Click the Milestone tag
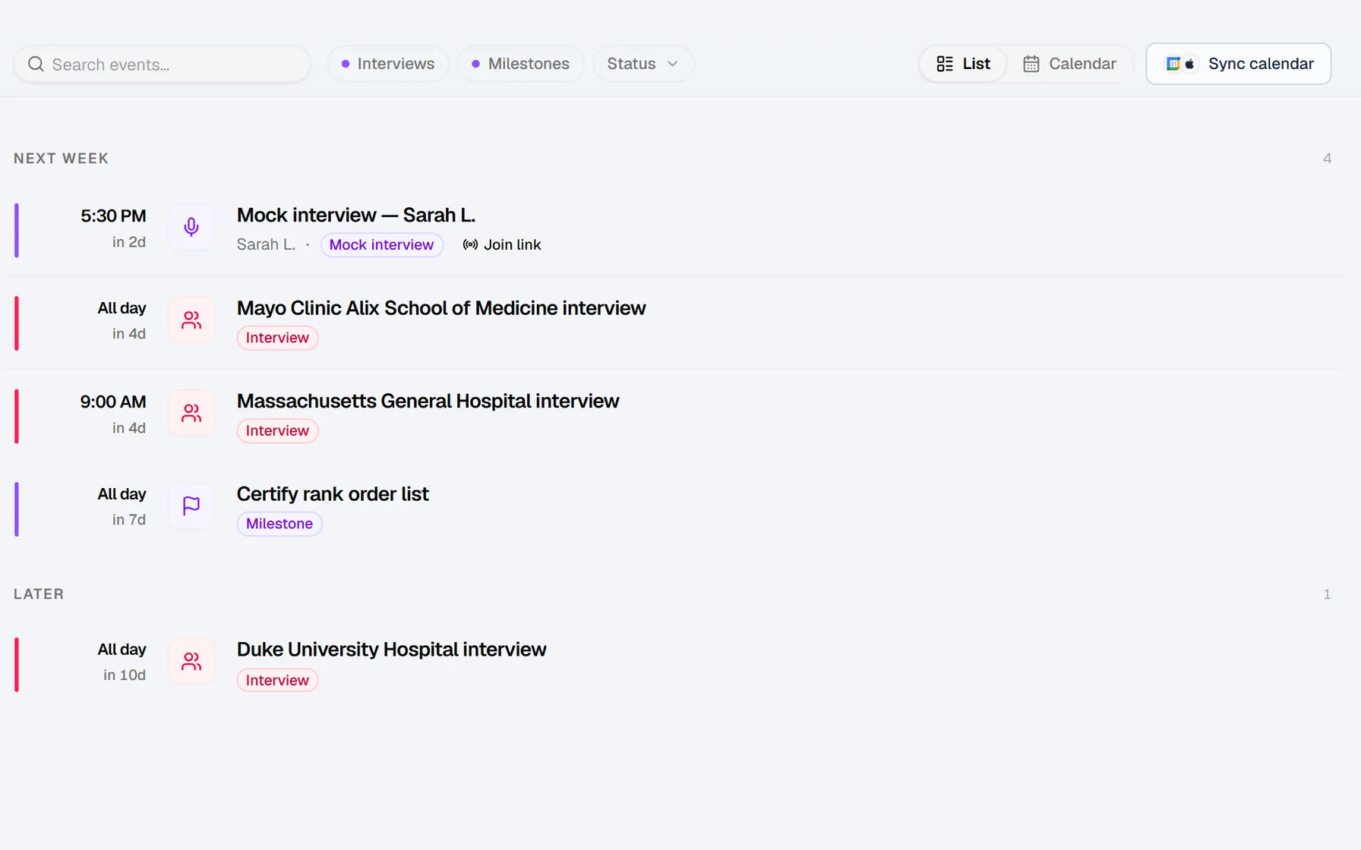The height and width of the screenshot is (850, 1361). (x=279, y=524)
